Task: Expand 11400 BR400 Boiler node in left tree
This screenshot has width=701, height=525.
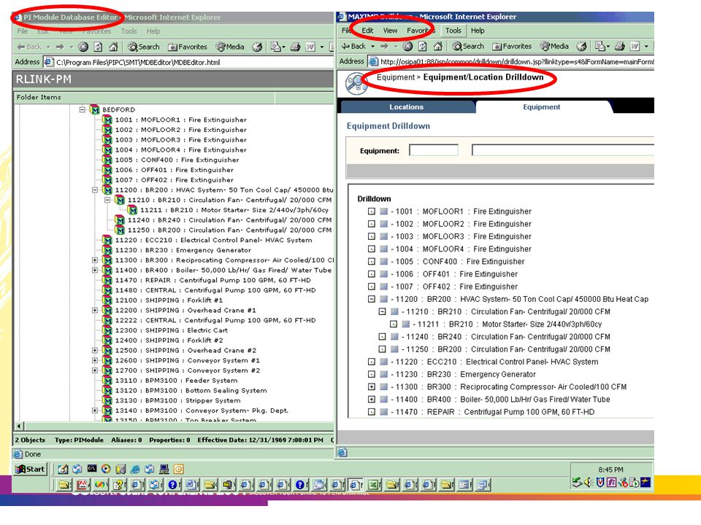Action: [x=95, y=270]
